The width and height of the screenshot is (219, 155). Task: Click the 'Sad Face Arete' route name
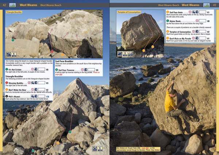tap(176, 12)
